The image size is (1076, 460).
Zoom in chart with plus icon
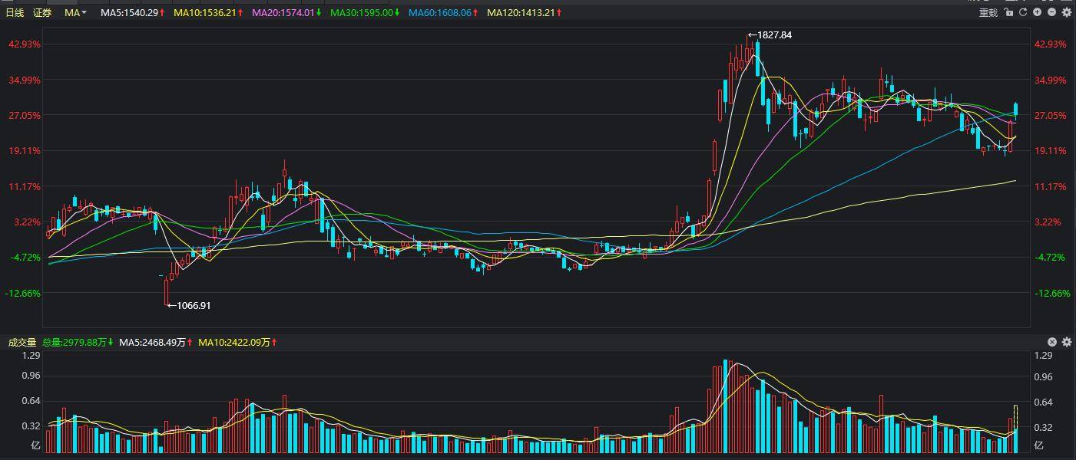[1038, 12]
